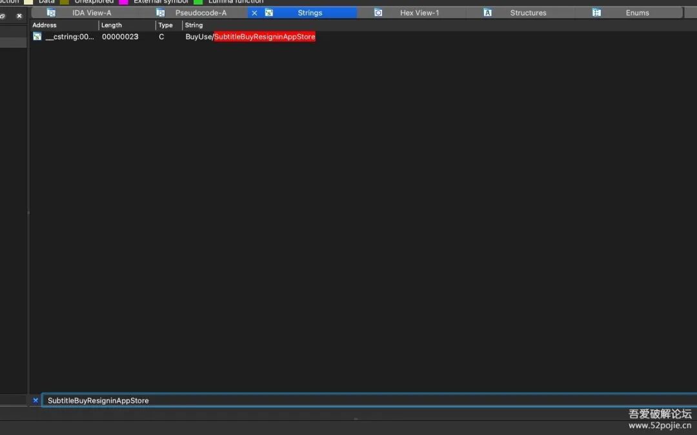The height and width of the screenshot is (435, 697).
Task: Close the Strings tab
Action: coord(254,13)
